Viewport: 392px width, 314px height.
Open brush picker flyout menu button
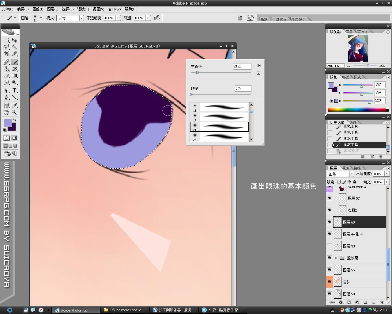[x=259, y=66]
